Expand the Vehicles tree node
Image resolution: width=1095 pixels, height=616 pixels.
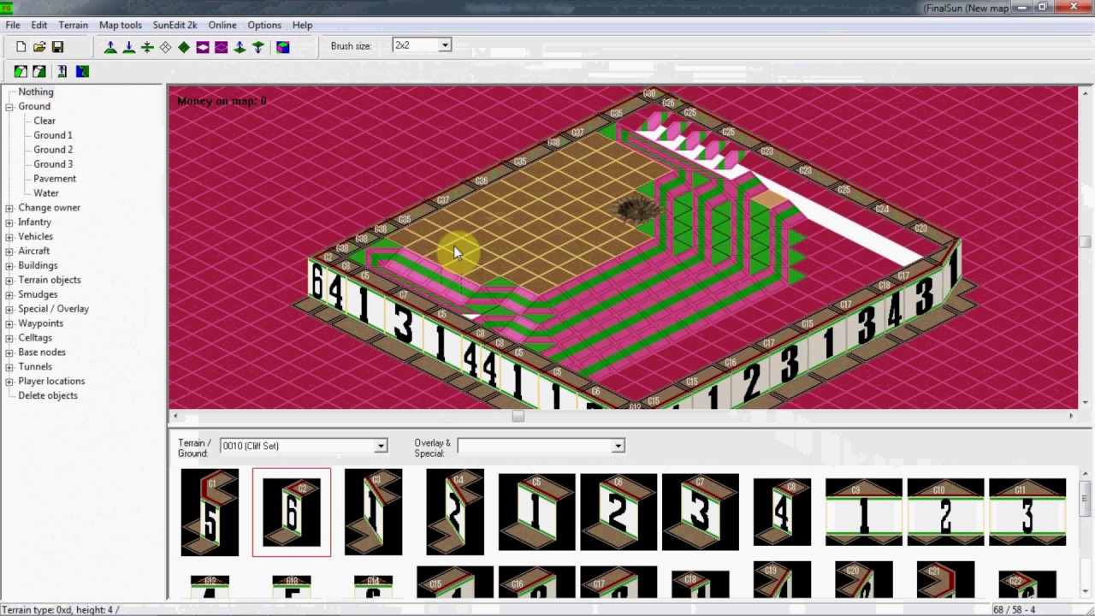(9, 237)
